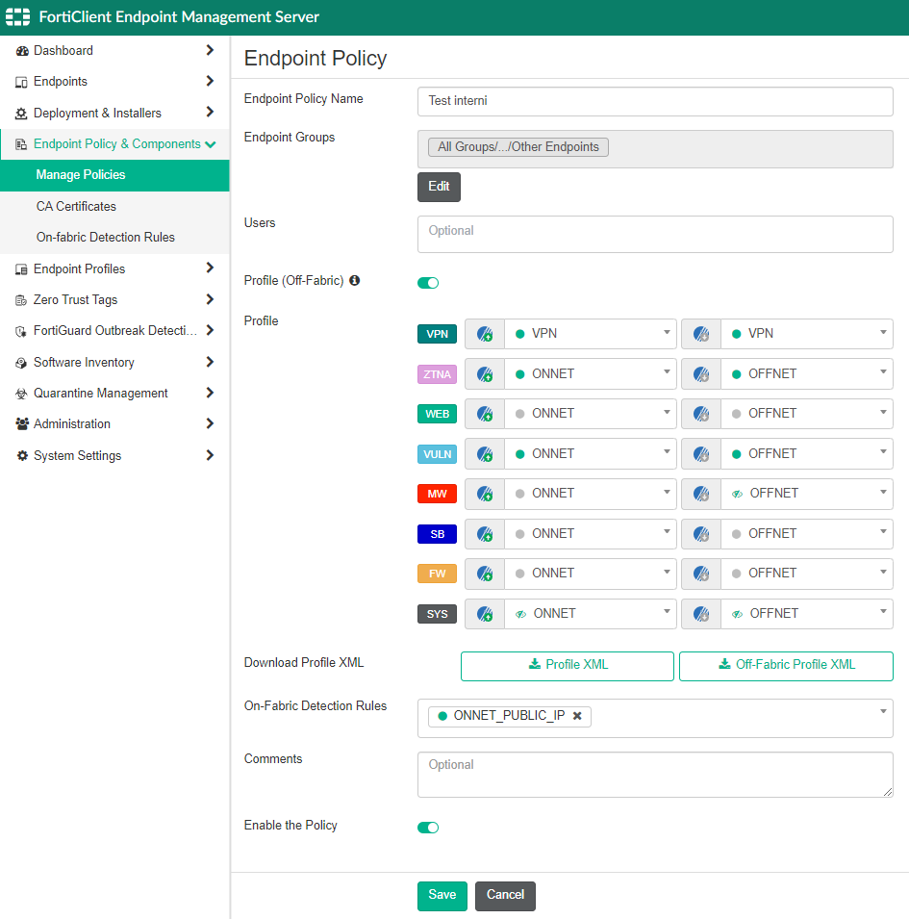Expand the Endpoints menu chevron

pos(210,81)
